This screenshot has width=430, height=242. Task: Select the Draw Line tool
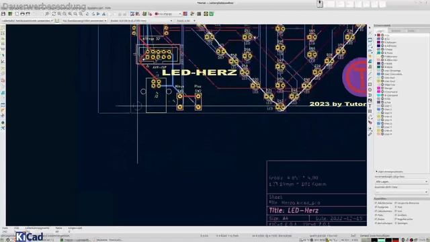tap(370, 73)
